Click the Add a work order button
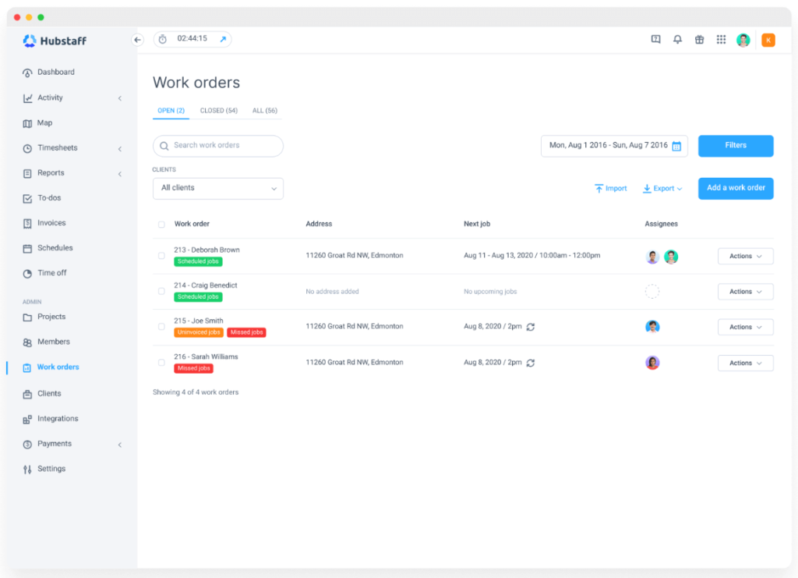The image size is (798, 578). tap(735, 188)
